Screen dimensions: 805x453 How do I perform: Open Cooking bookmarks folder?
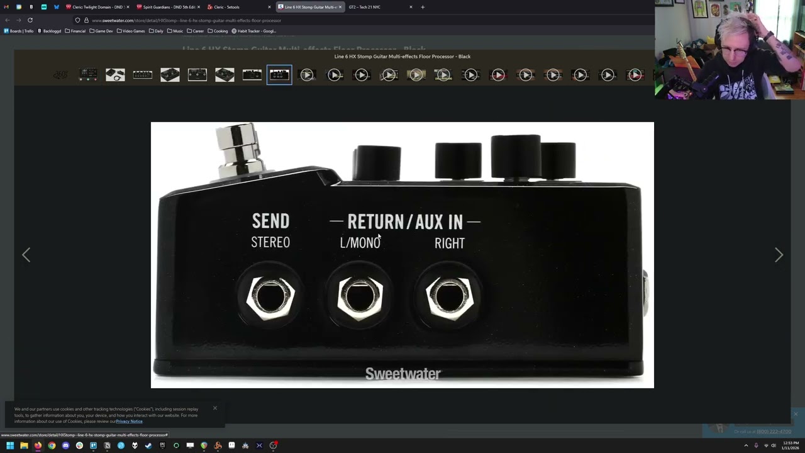point(218,31)
